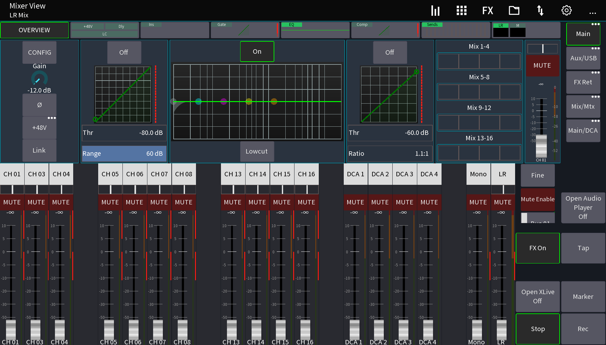Select the EQ curve thumbnail strip

click(x=315, y=30)
